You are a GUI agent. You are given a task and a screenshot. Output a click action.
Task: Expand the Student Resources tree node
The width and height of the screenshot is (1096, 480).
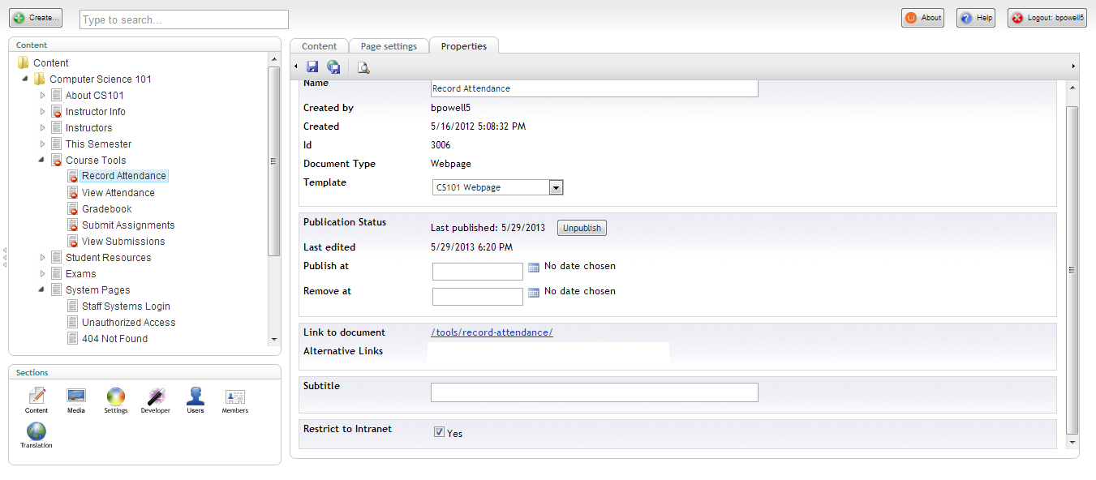[x=43, y=258]
